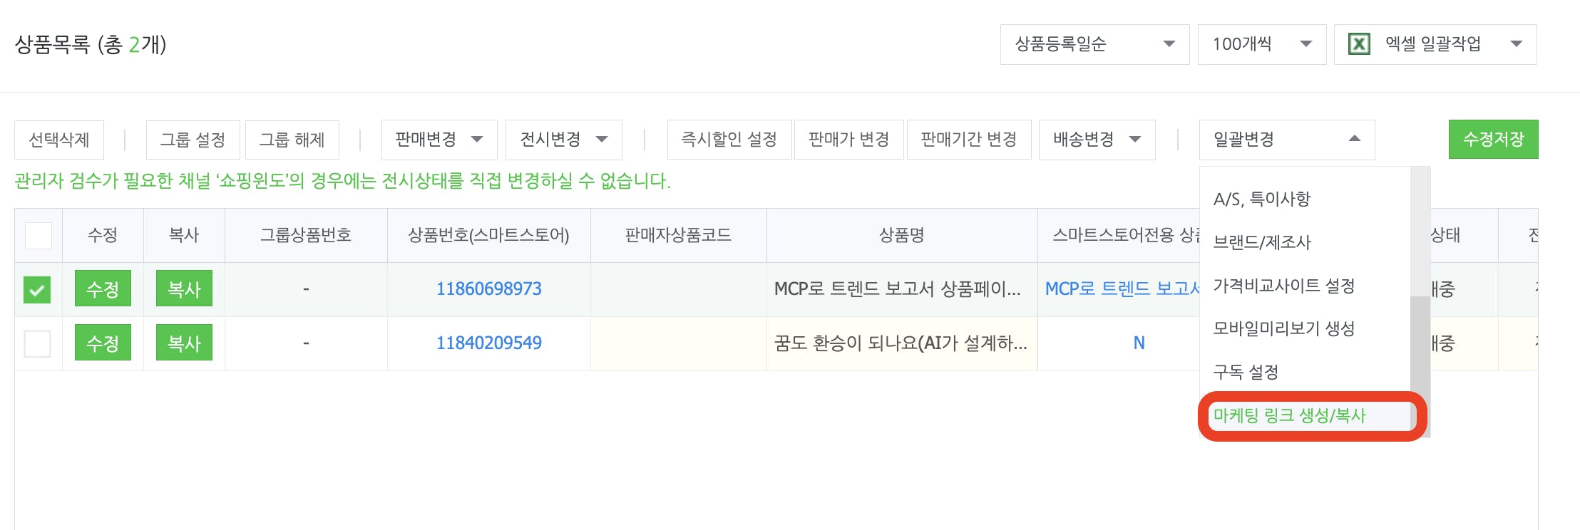Screen dimensions: 1580x530
Task: Check the second product row checkbox
Action: click(x=37, y=343)
